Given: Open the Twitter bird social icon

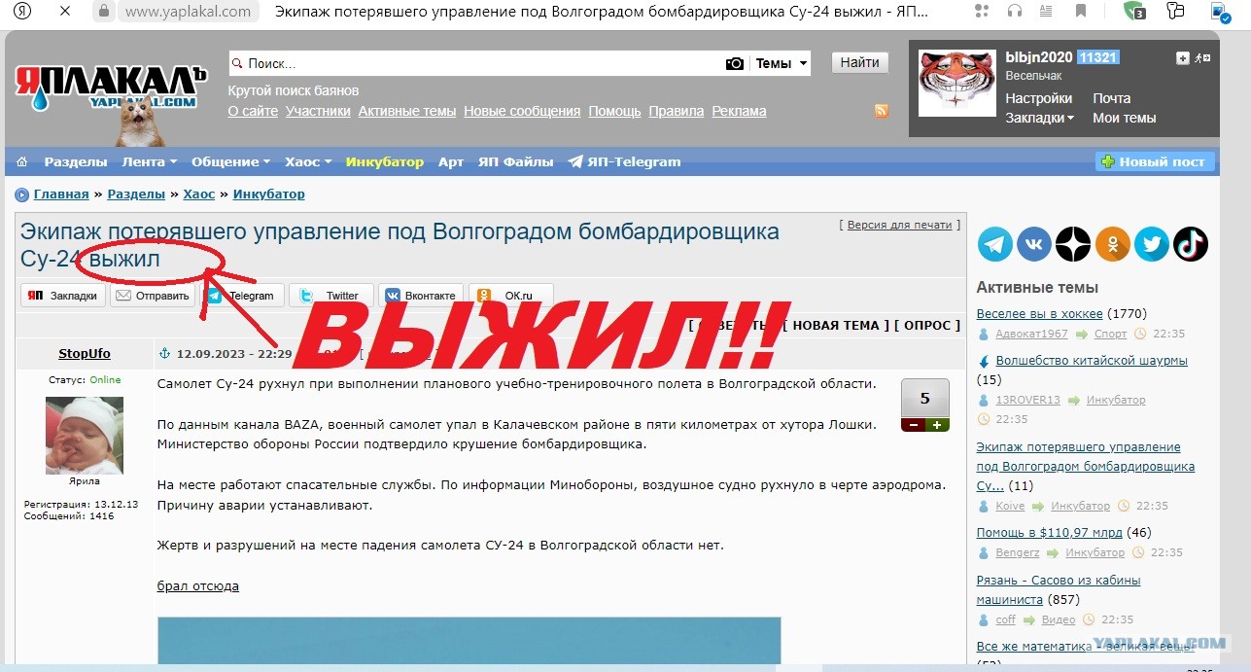Looking at the screenshot, I should [1151, 244].
